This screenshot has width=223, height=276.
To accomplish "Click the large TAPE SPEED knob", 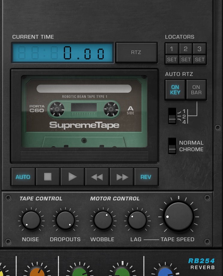I will click(x=178, y=216).
